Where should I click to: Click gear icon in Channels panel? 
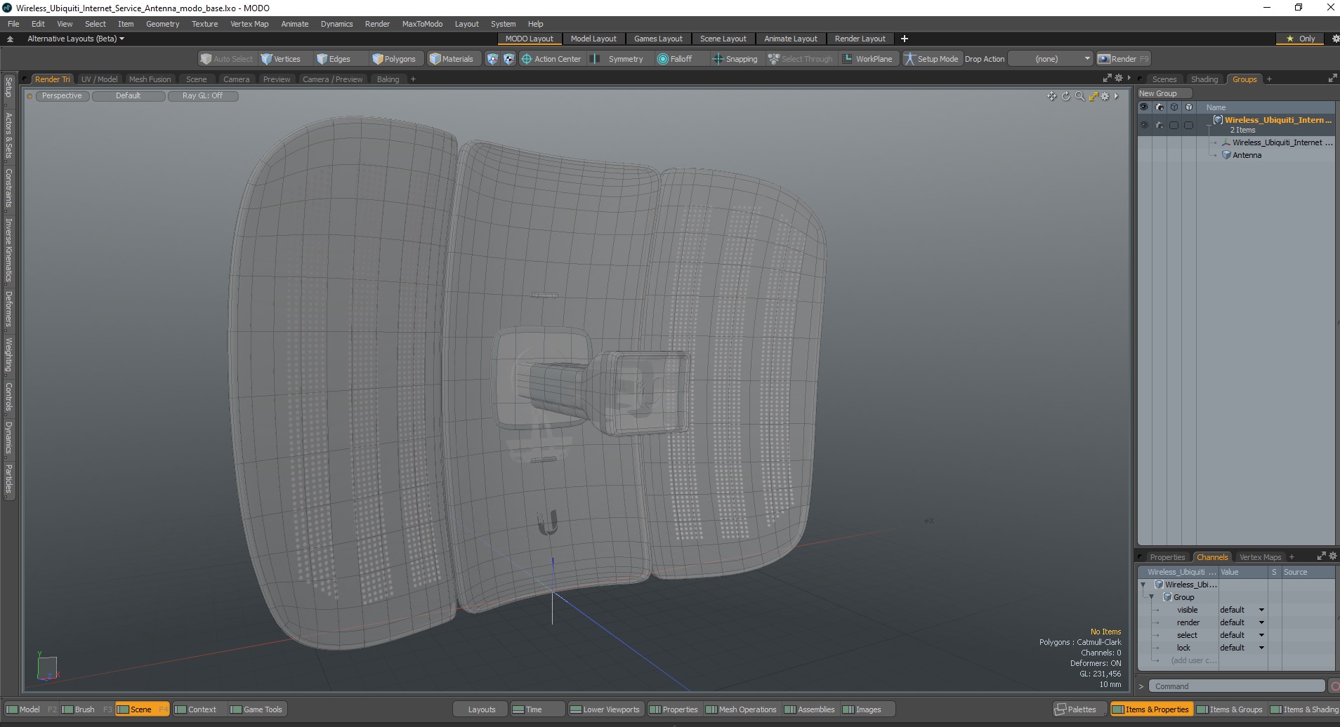pyautogui.click(x=1332, y=556)
